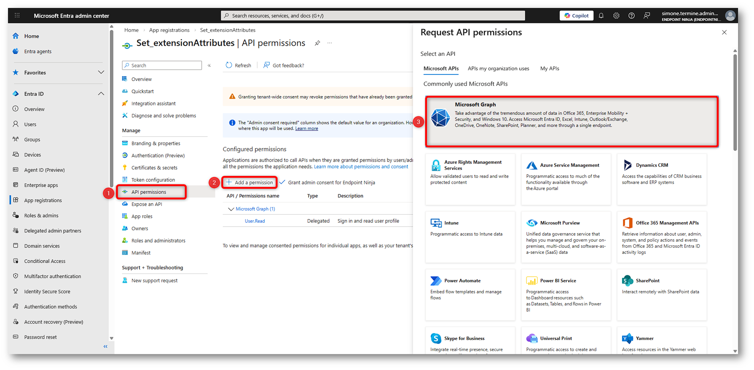The width and height of the screenshot is (754, 370).
Task: Open Users in Entra ID menu
Action: coord(30,124)
